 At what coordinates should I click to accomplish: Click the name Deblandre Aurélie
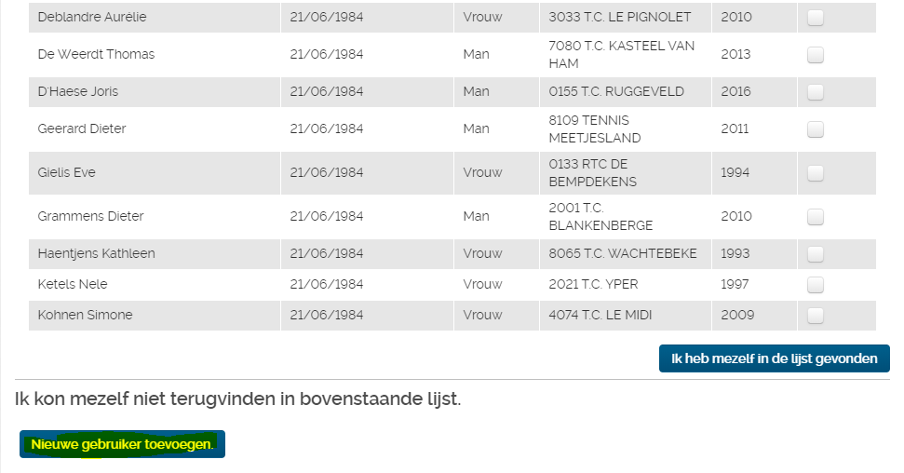pyautogui.click(x=92, y=17)
